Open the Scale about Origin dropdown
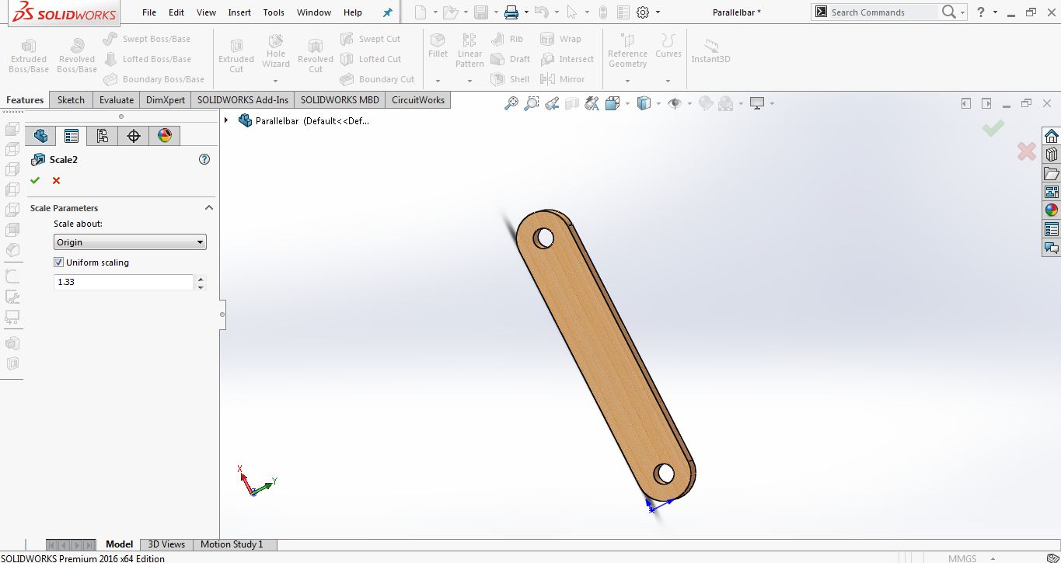Image resolution: width=1061 pixels, height=563 pixels. [130, 242]
